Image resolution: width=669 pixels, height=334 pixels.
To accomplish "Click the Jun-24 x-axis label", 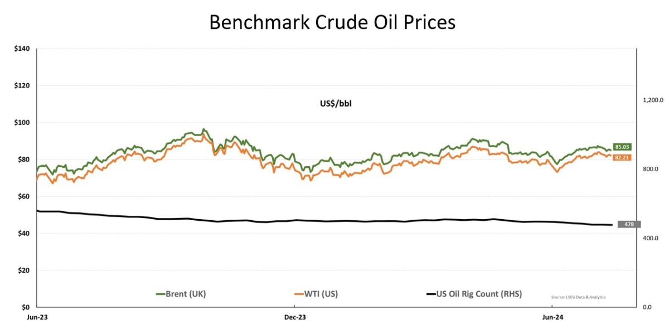I will (x=552, y=317).
